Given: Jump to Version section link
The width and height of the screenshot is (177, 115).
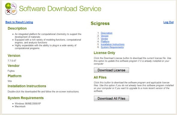Looking at the screenshot, I should pyautogui.click(x=104, y=36).
